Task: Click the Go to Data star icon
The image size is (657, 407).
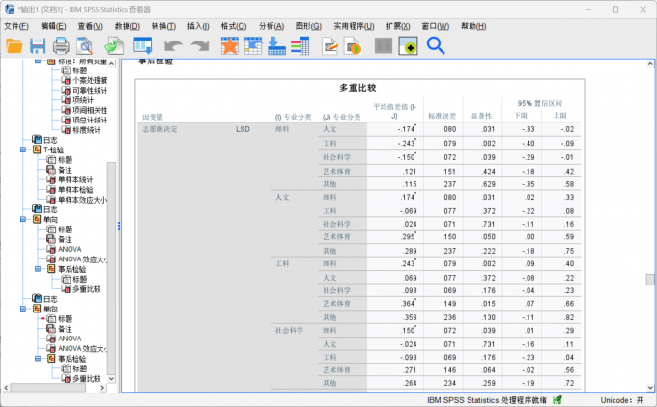Action: [x=230, y=45]
